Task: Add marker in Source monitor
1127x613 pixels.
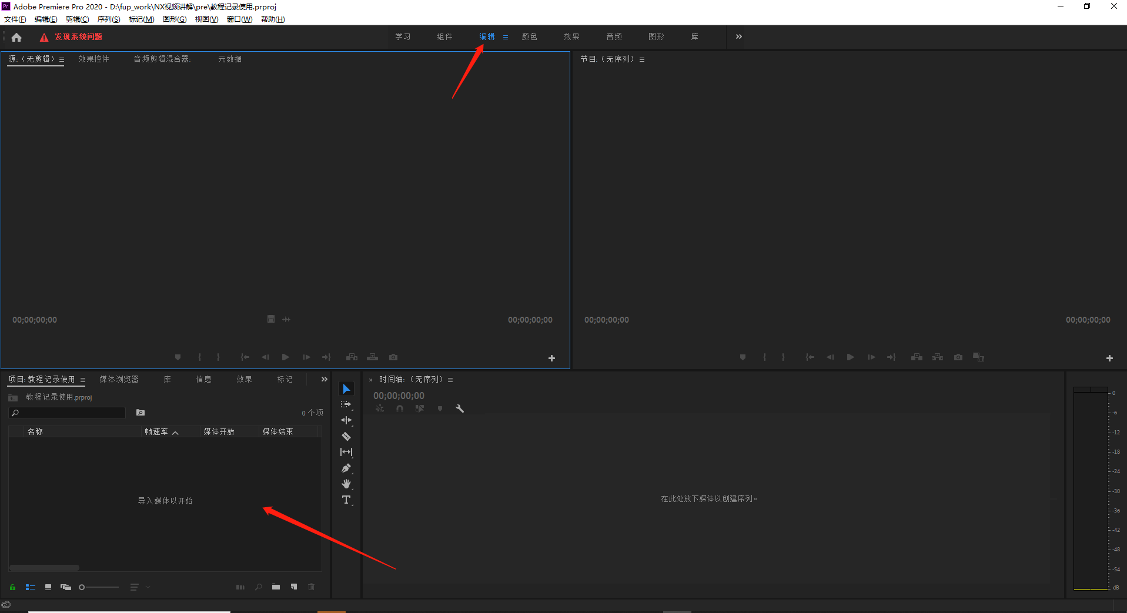Action: coord(178,357)
